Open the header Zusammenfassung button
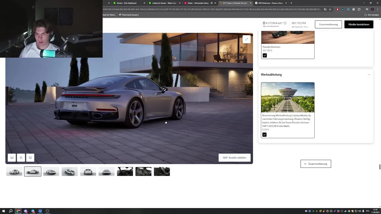 pyautogui.click(x=328, y=24)
